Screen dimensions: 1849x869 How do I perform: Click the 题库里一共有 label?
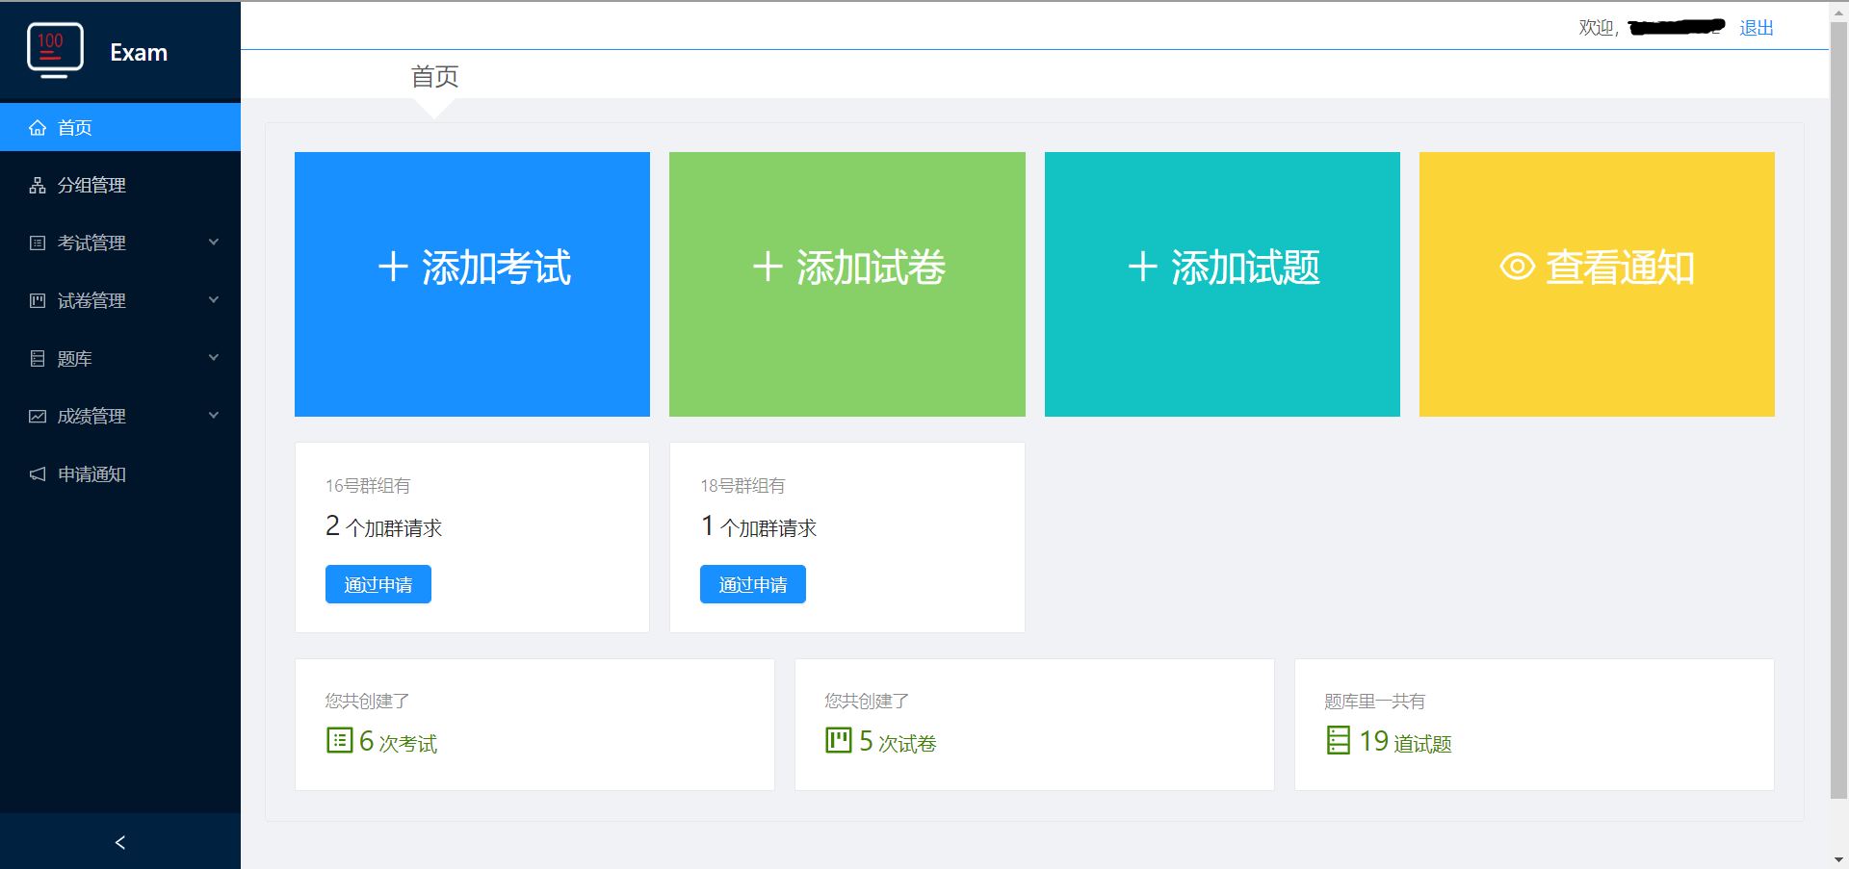pyautogui.click(x=1375, y=702)
